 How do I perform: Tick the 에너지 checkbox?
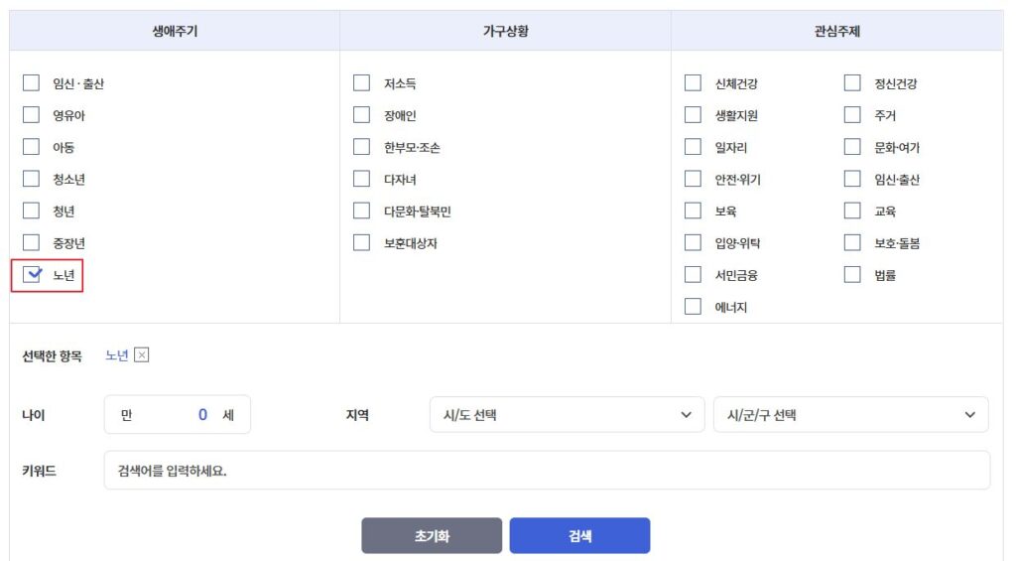point(693,307)
